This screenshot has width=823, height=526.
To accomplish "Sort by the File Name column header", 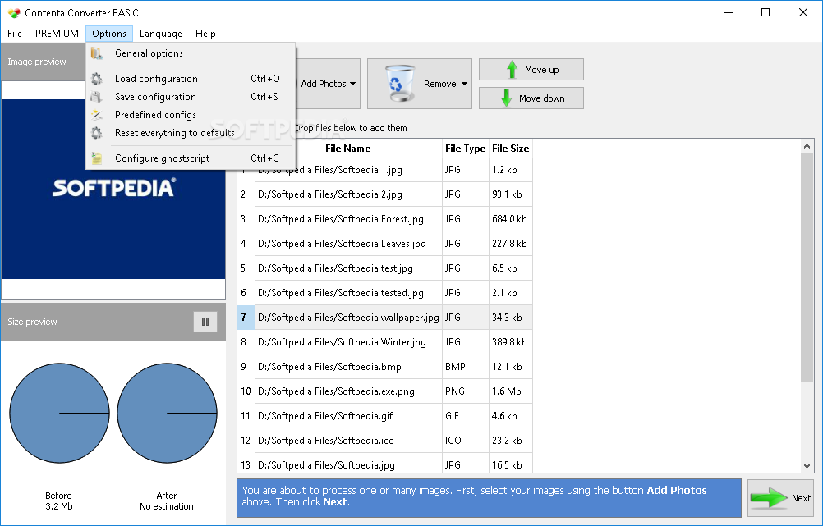I will click(348, 149).
